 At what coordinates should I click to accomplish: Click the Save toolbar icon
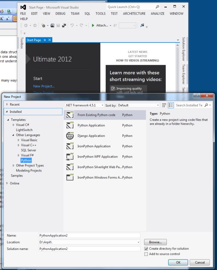[58, 25]
